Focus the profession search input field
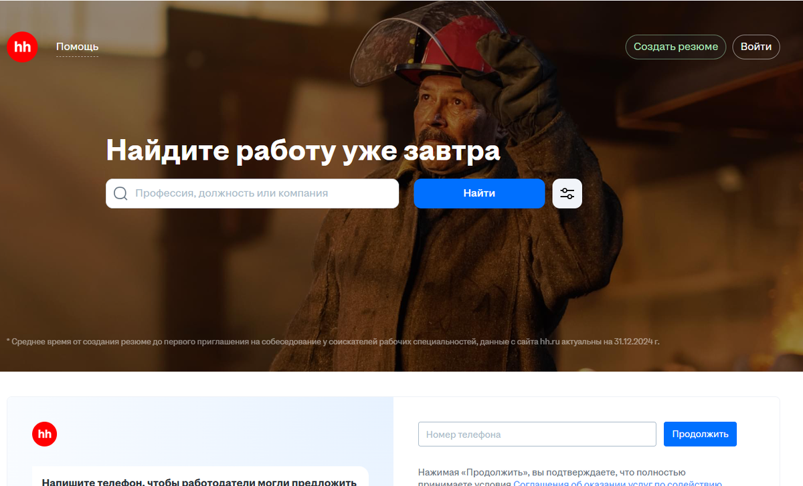Screen dimensions: 803x486 pos(252,194)
